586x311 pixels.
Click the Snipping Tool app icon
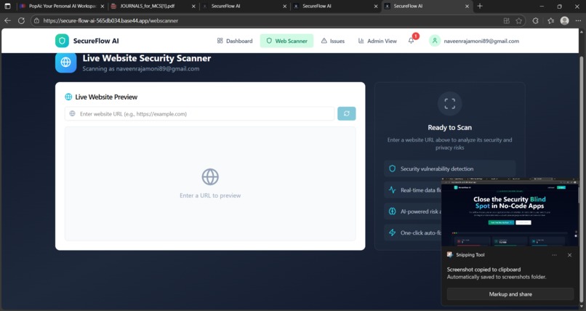pos(450,254)
